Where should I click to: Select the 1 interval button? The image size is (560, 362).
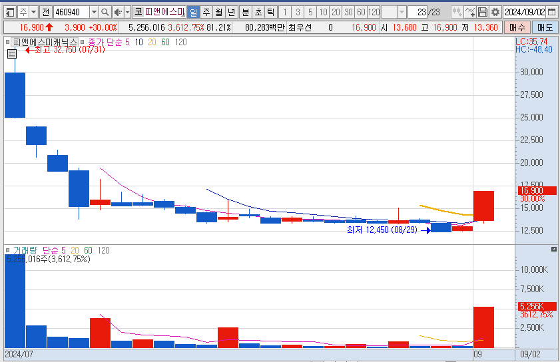(x=284, y=13)
